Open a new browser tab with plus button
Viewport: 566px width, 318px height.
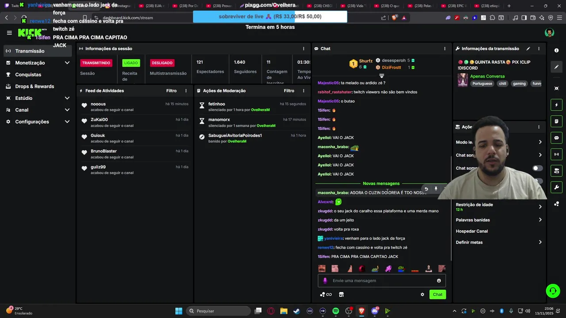(509, 6)
